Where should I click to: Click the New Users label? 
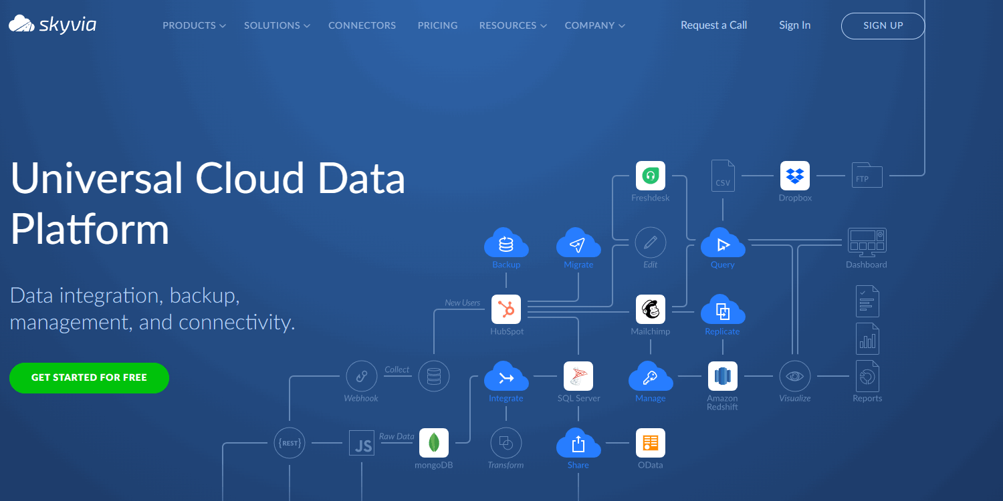pyautogui.click(x=463, y=303)
